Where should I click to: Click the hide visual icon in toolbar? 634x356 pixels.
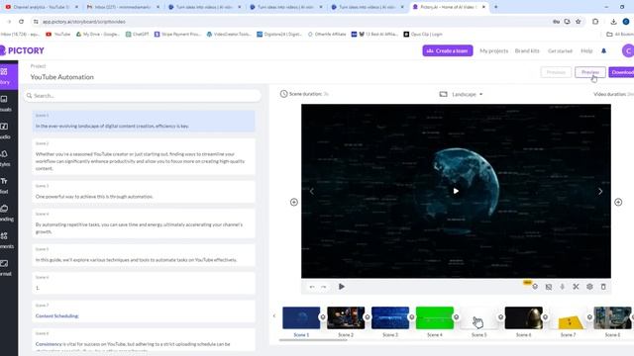(548, 287)
